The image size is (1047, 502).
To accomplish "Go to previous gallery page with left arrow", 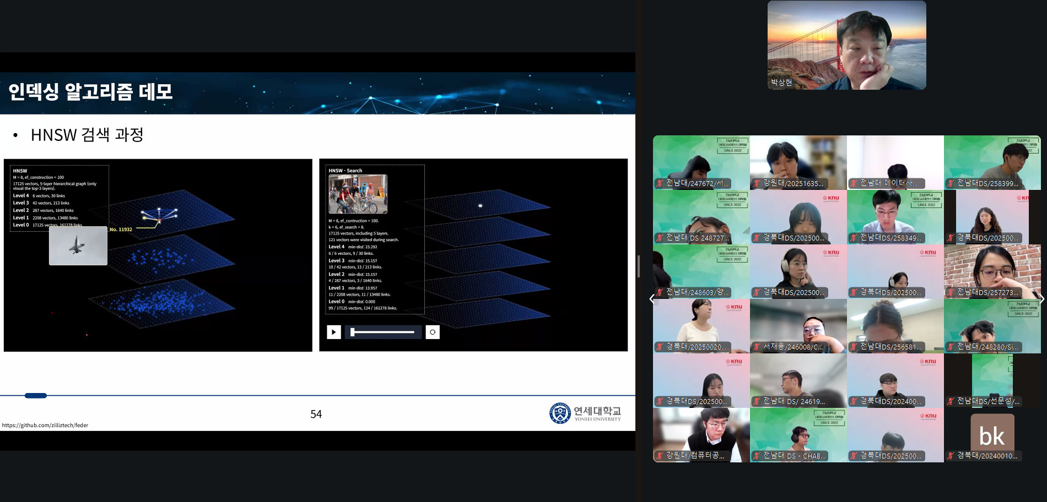I will (x=652, y=299).
